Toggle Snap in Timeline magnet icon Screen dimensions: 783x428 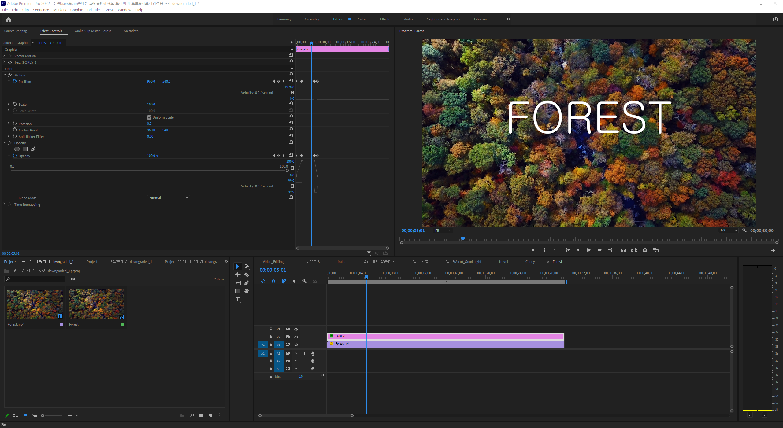[x=273, y=281]
